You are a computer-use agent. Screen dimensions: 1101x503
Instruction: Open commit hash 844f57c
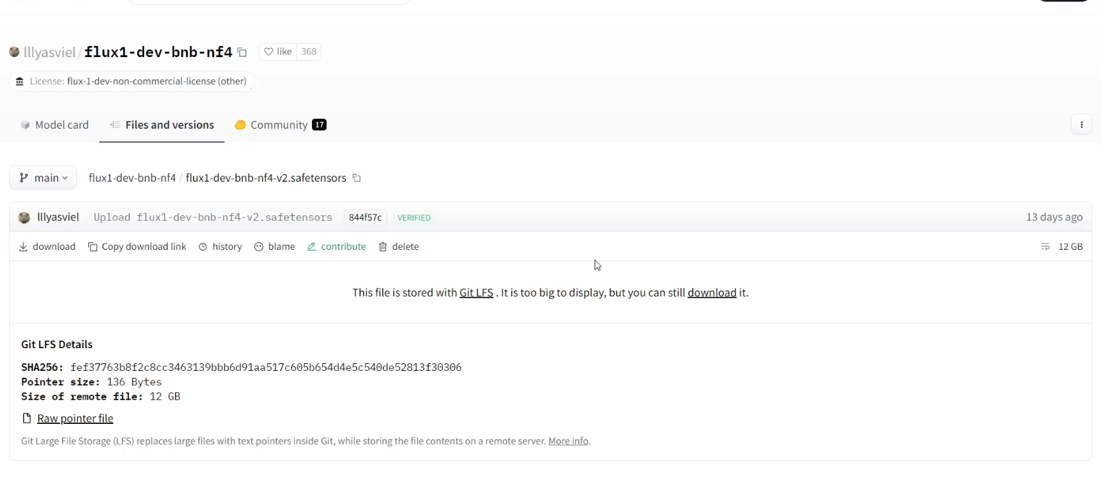point(365,217)
